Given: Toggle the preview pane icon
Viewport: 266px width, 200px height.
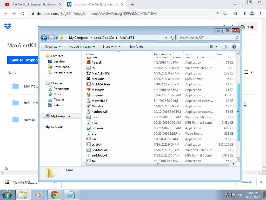Looking at the screenshot, I should (225, 47).
